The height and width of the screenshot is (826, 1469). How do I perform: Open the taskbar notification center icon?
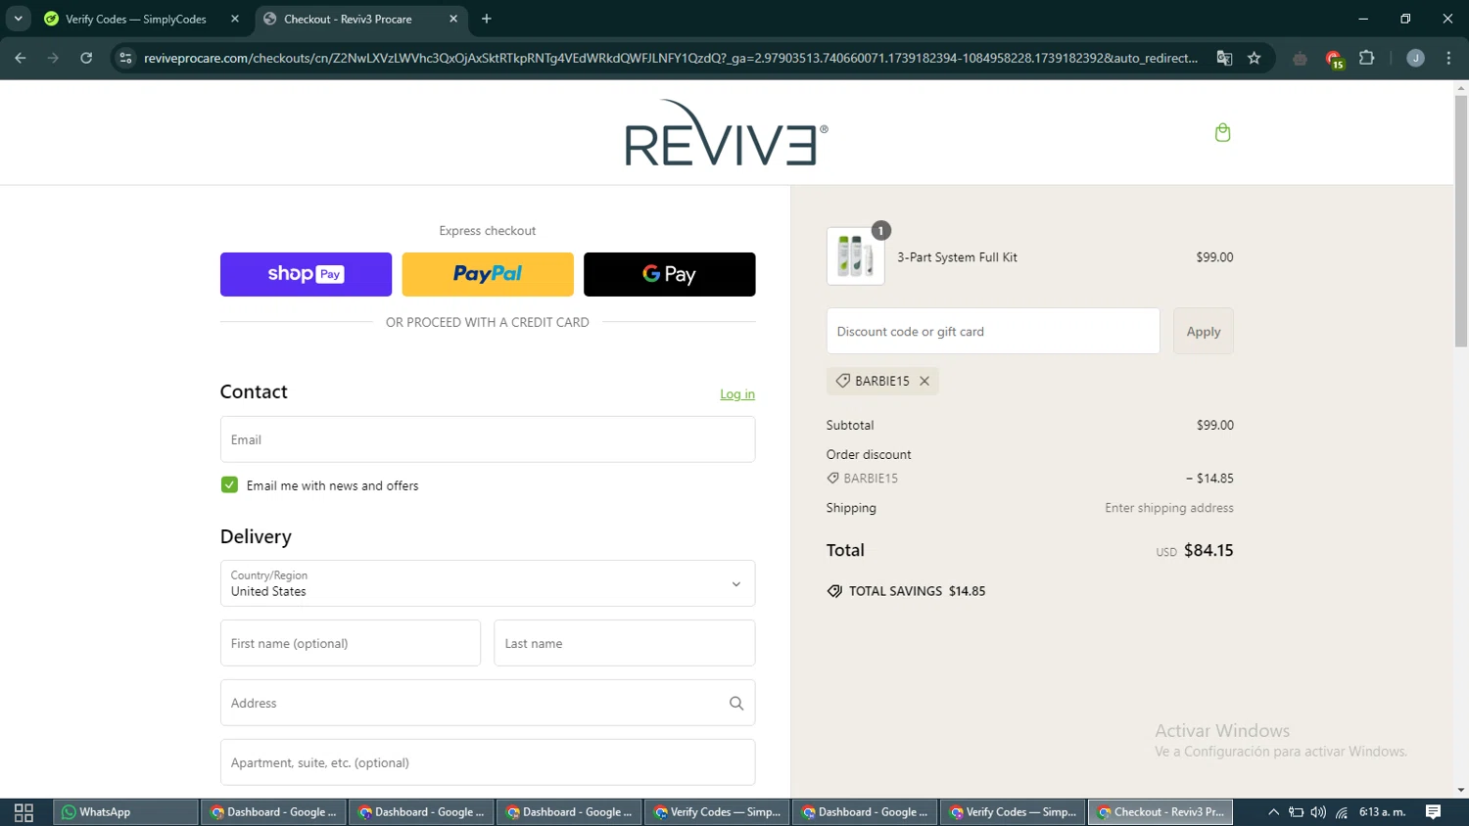(x=1434, y=812)
